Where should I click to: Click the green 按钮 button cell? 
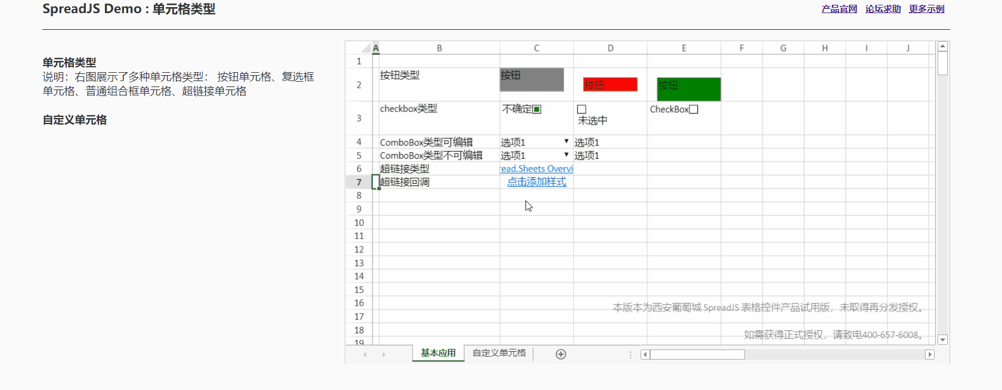[x=689, y=89]
